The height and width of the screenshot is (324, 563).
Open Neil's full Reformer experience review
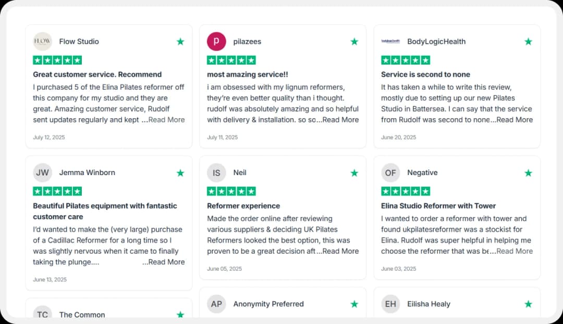click(340, 251)
